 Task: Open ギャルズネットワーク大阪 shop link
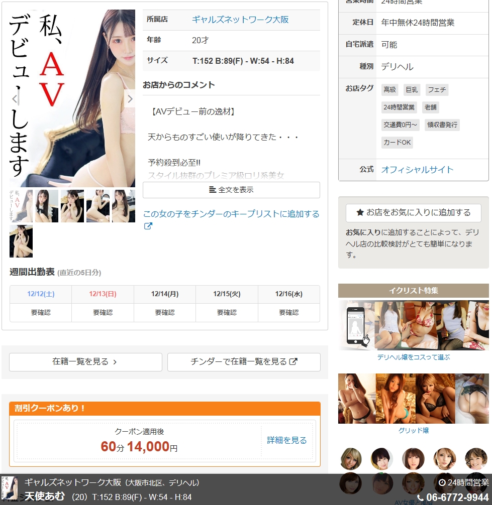coord(240,20)
